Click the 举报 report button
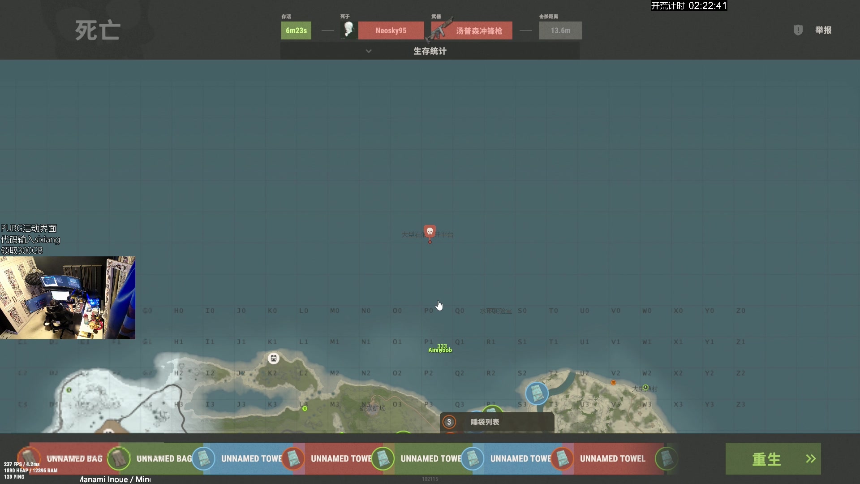Screen dimensions: 860x484 823,30
